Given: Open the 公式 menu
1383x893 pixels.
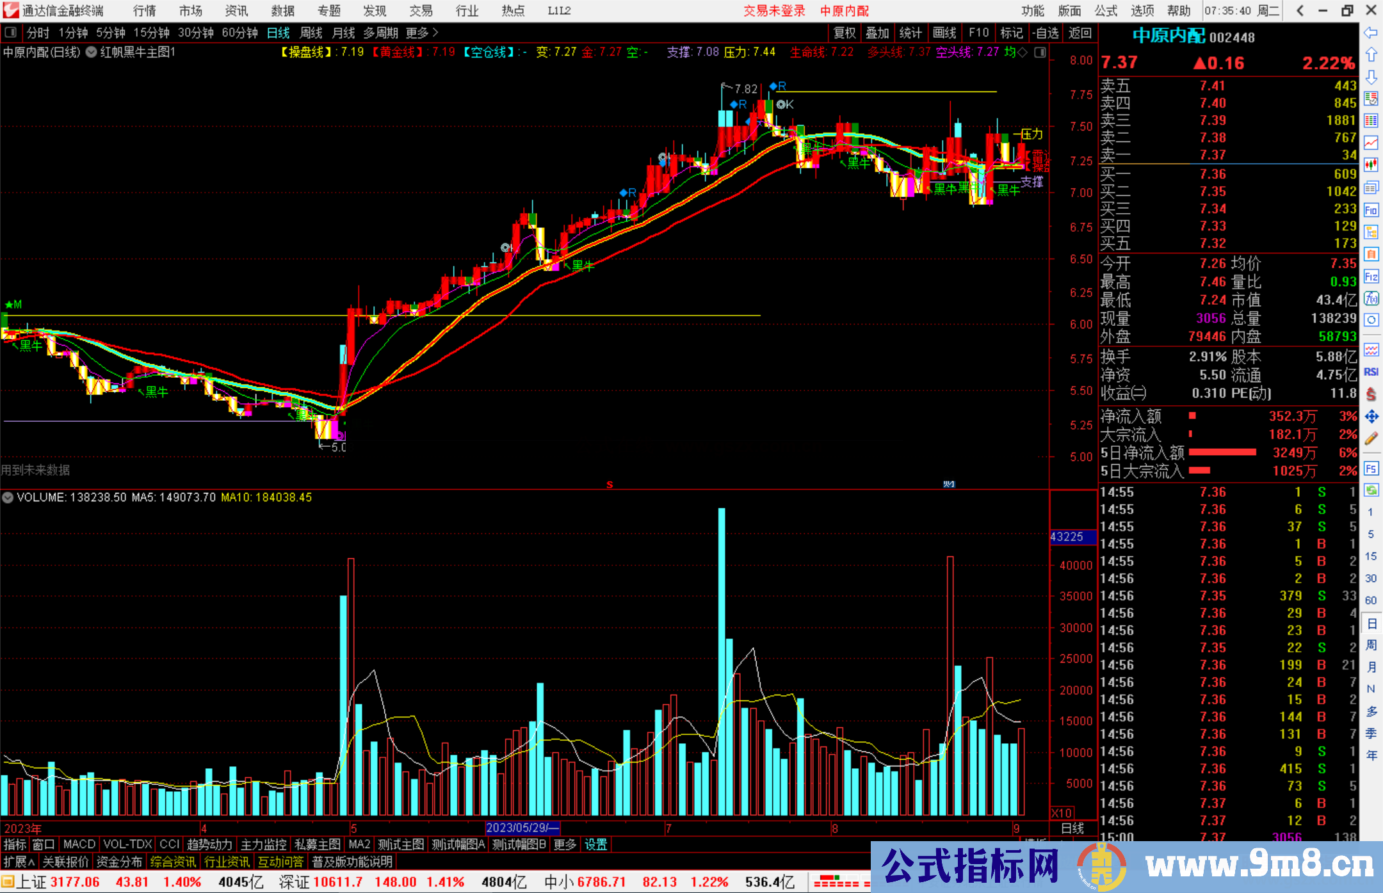Looking at the screenshot, I should (x=1106, y=11).
